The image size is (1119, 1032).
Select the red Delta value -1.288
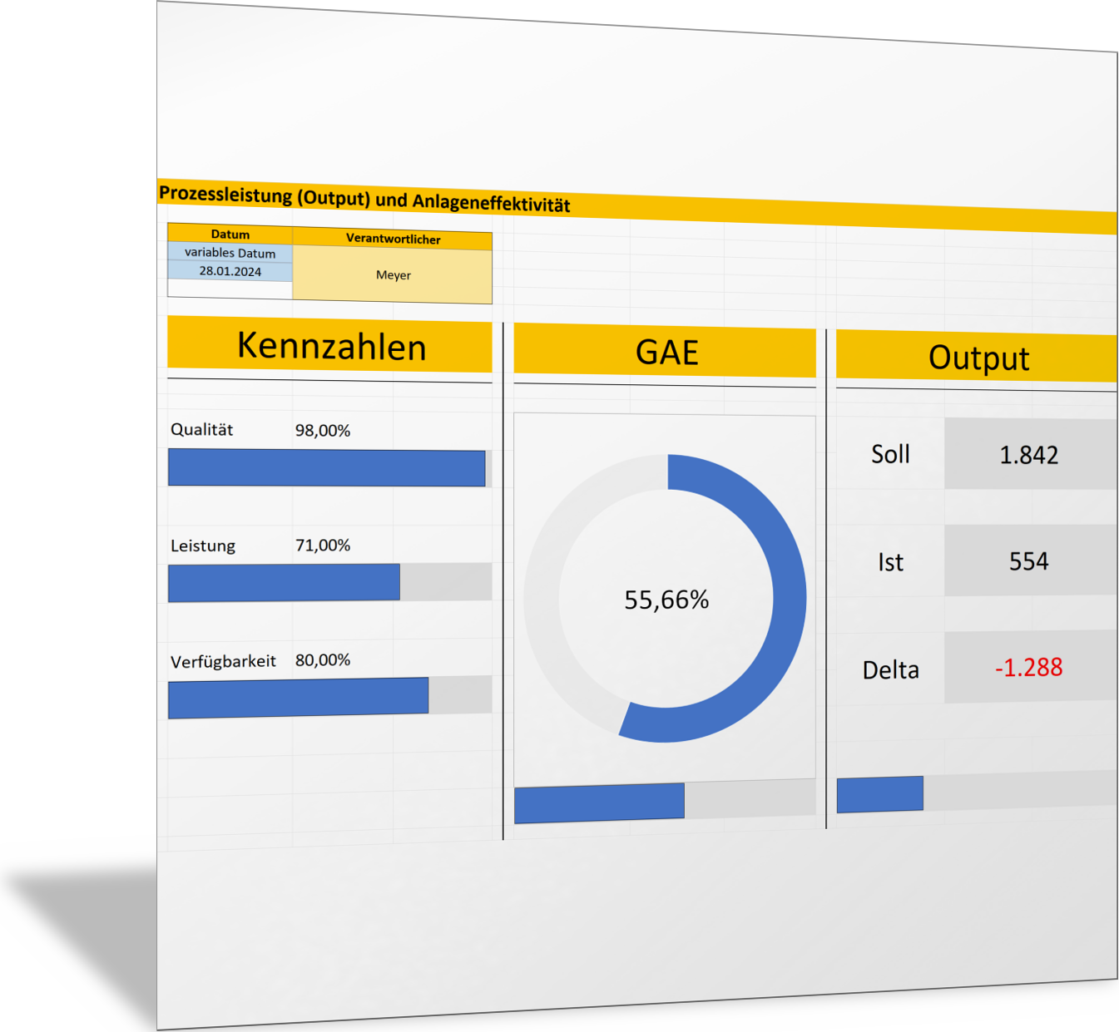[x=1028, y=668]
